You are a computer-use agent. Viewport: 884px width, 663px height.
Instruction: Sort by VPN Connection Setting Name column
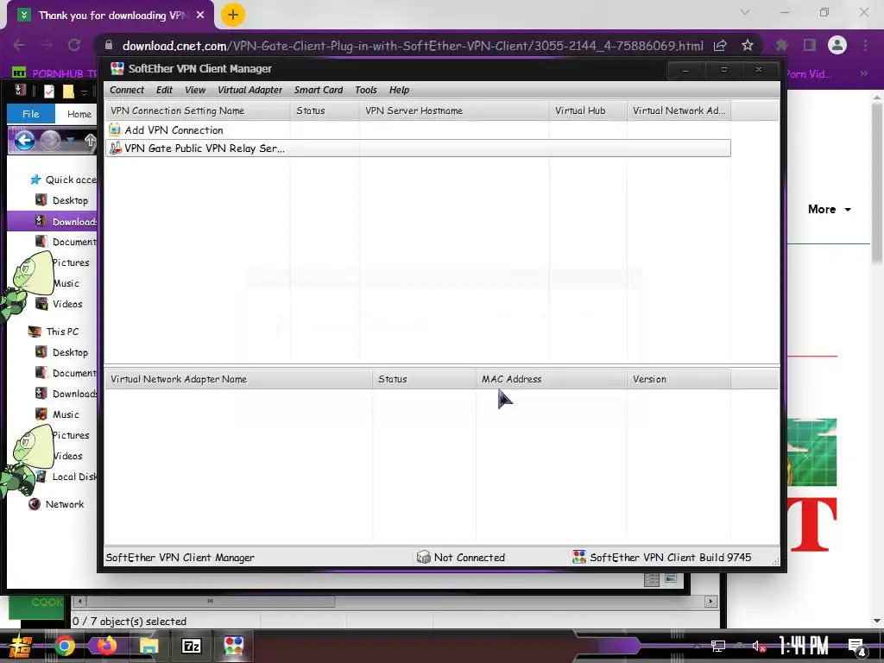click(198, 111)
